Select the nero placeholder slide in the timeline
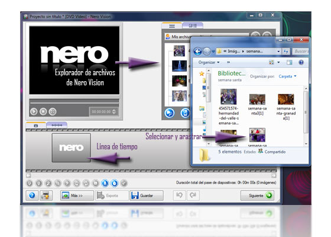The width and height of the screenshot is (331, 237). (72, 148)
